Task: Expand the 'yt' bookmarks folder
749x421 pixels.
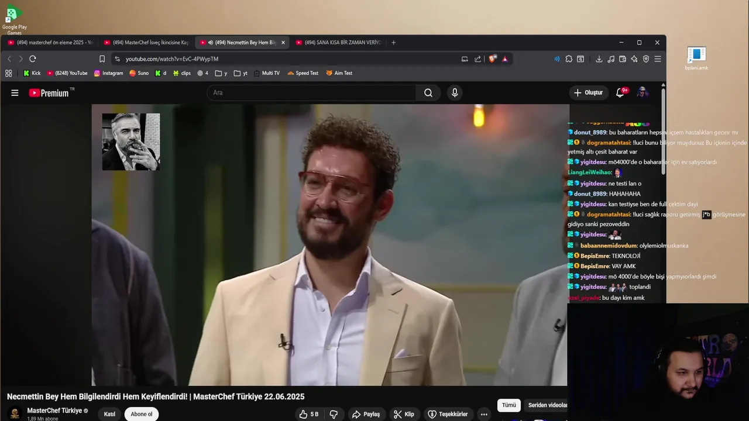Action: pyautogui.click(x=240, y=73)
